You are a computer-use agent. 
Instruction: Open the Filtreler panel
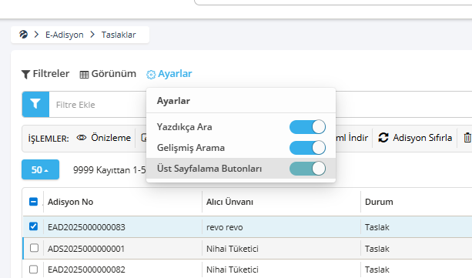click(45, 74)
